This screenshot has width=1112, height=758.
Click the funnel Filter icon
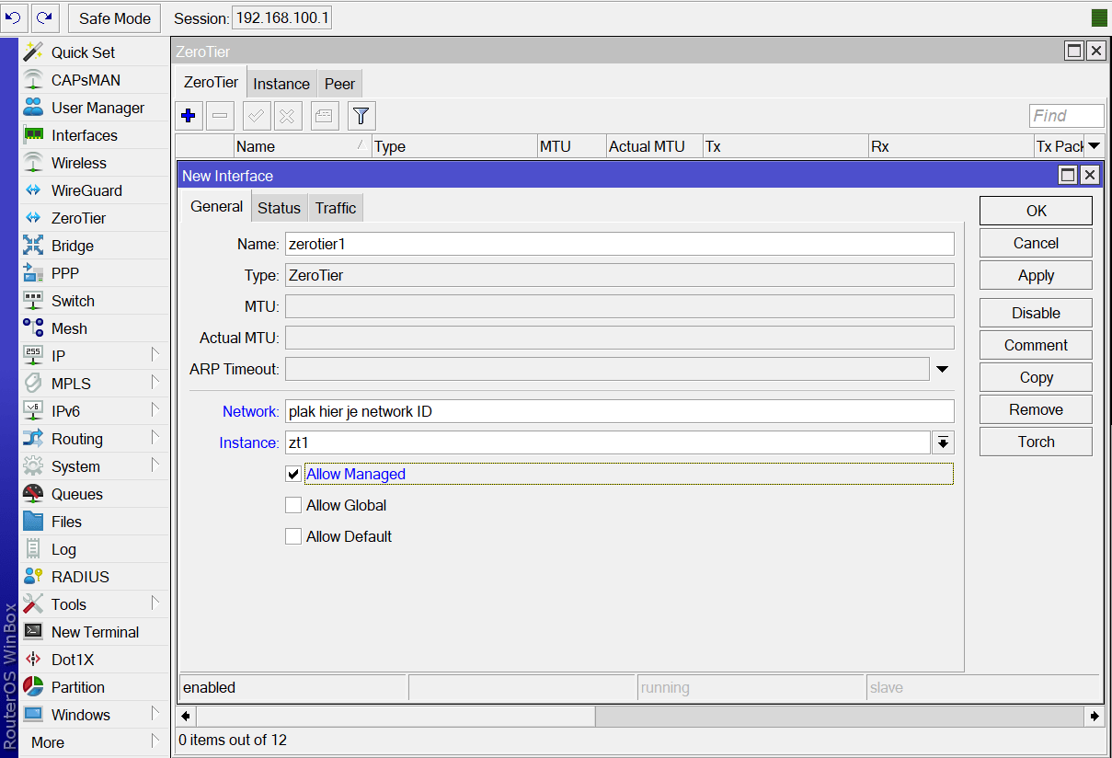pyautogui.click(x=361, y=116)
